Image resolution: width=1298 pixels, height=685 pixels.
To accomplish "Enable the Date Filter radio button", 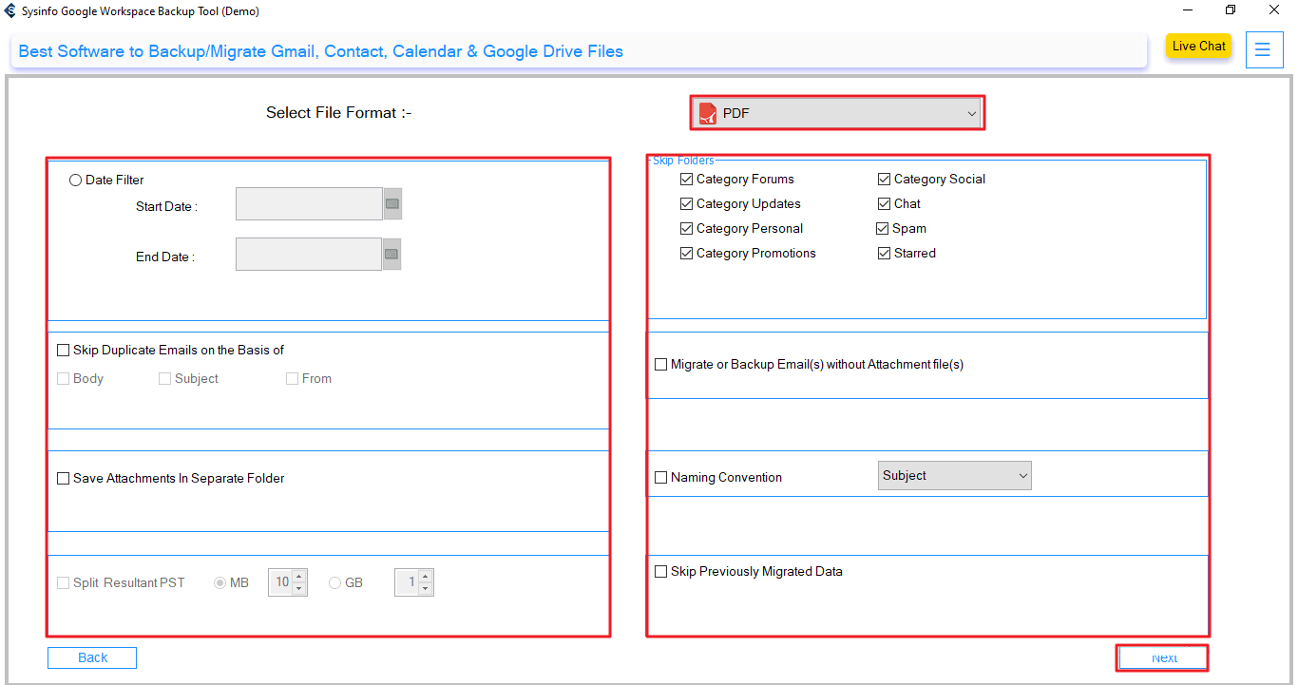I will tap(76, 181).
